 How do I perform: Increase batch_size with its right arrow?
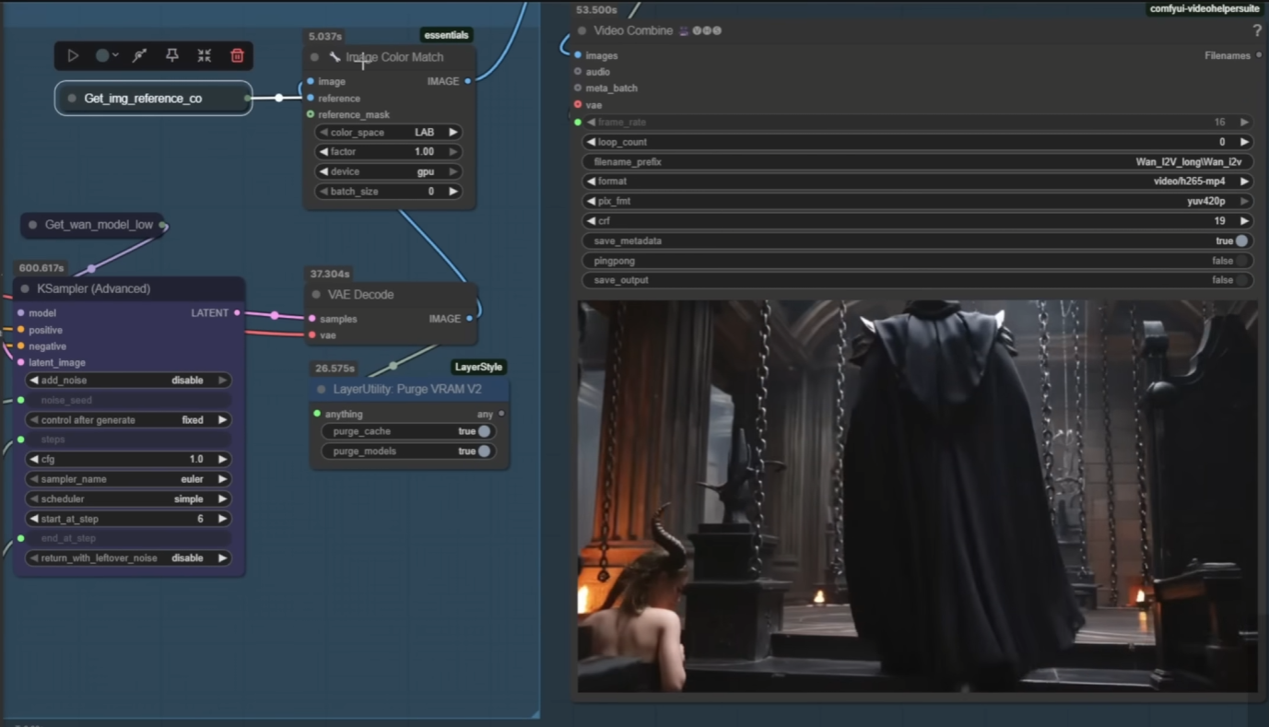pyautogui.click(x=453, y=192)
